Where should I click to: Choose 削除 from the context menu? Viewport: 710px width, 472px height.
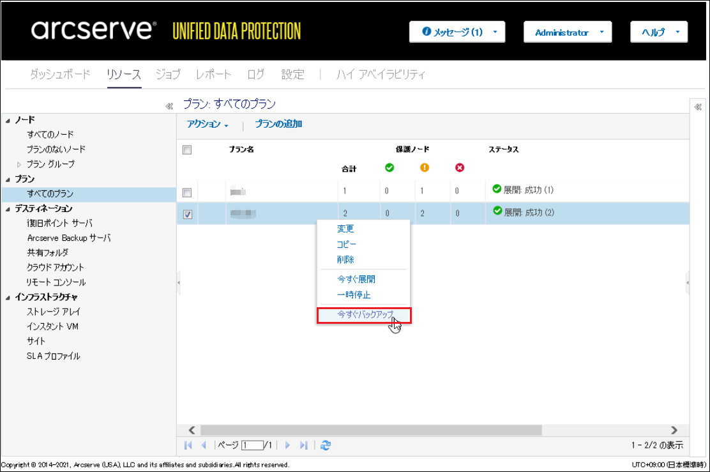[345, 259]
